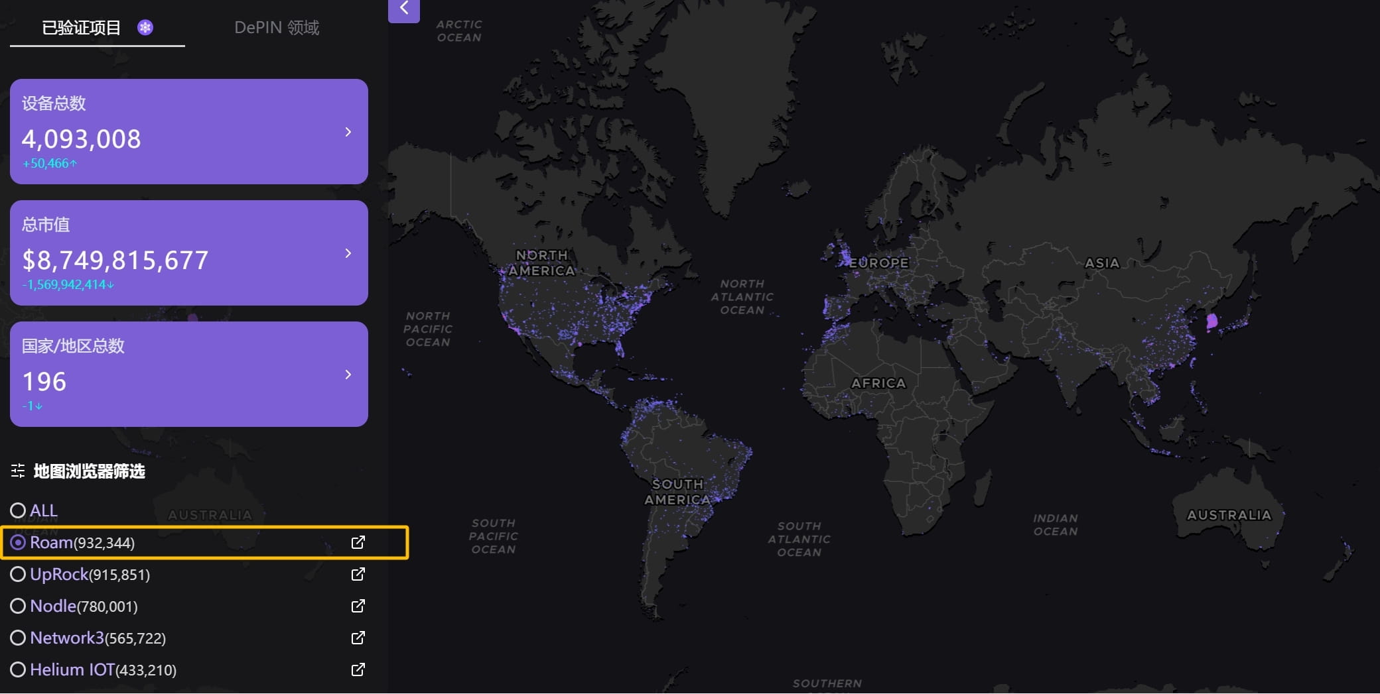Click the UpRock project name

pos(59,574)
